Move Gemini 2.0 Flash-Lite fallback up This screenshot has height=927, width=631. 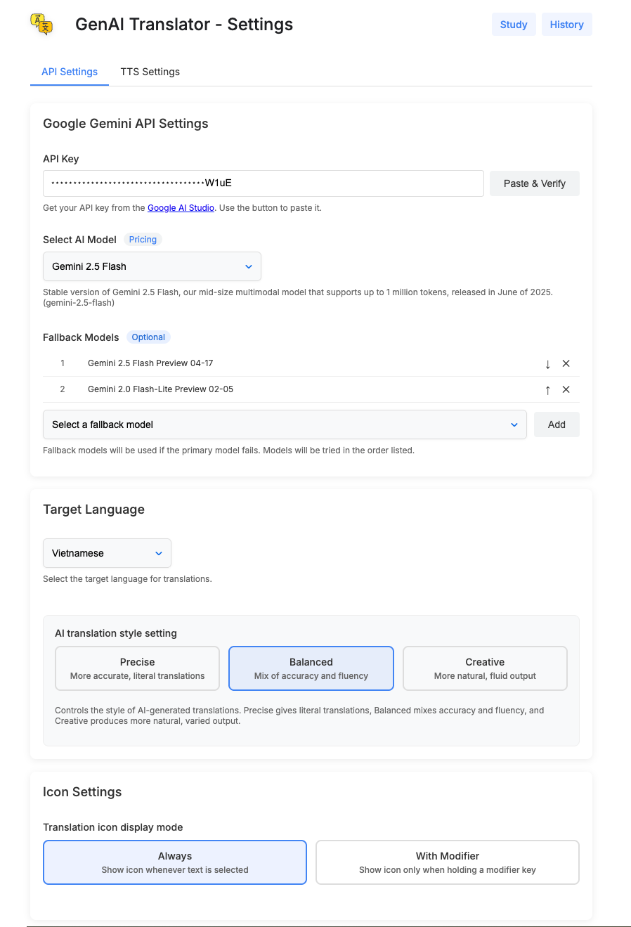(548, 390)
